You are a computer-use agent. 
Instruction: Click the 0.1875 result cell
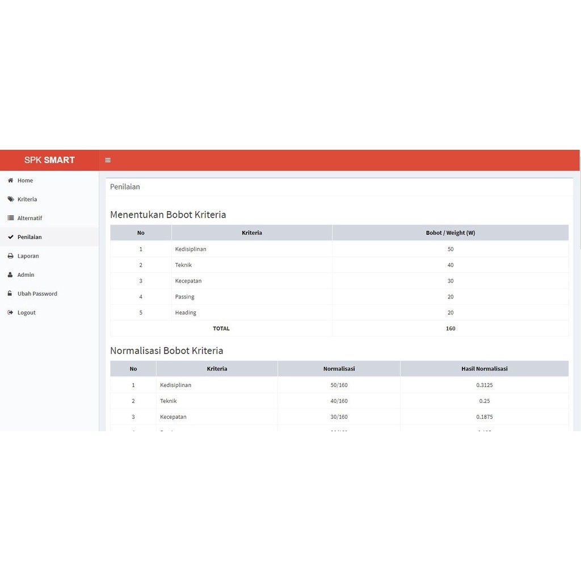(x=485, y=417)
